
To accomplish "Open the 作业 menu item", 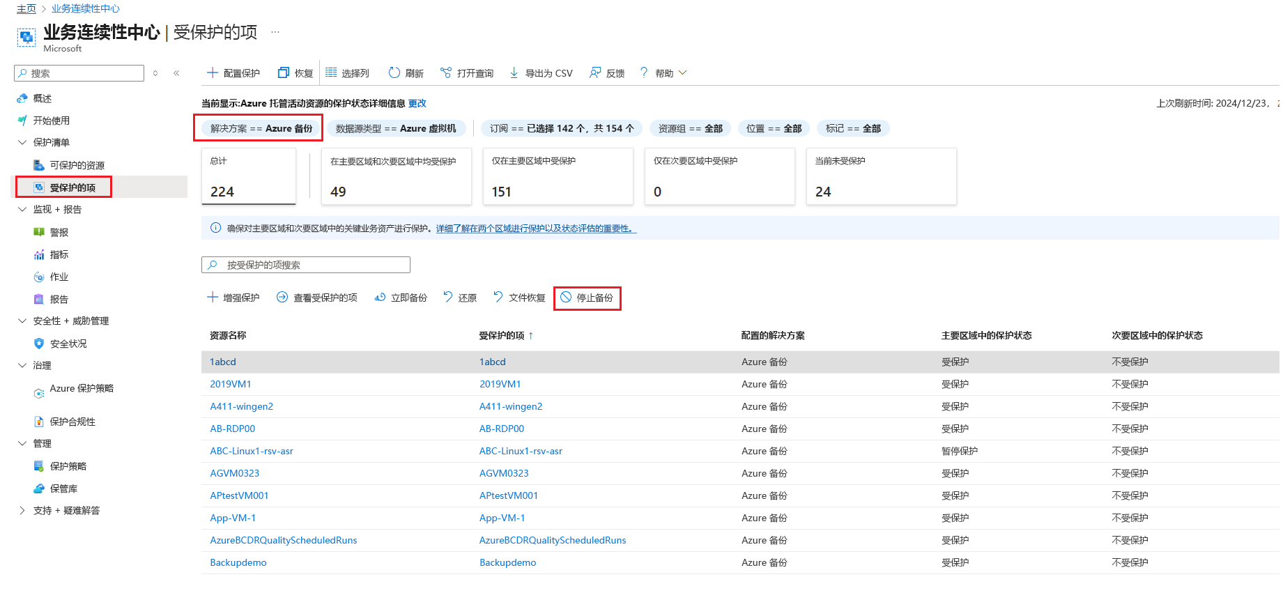I will tap(59, 277).
